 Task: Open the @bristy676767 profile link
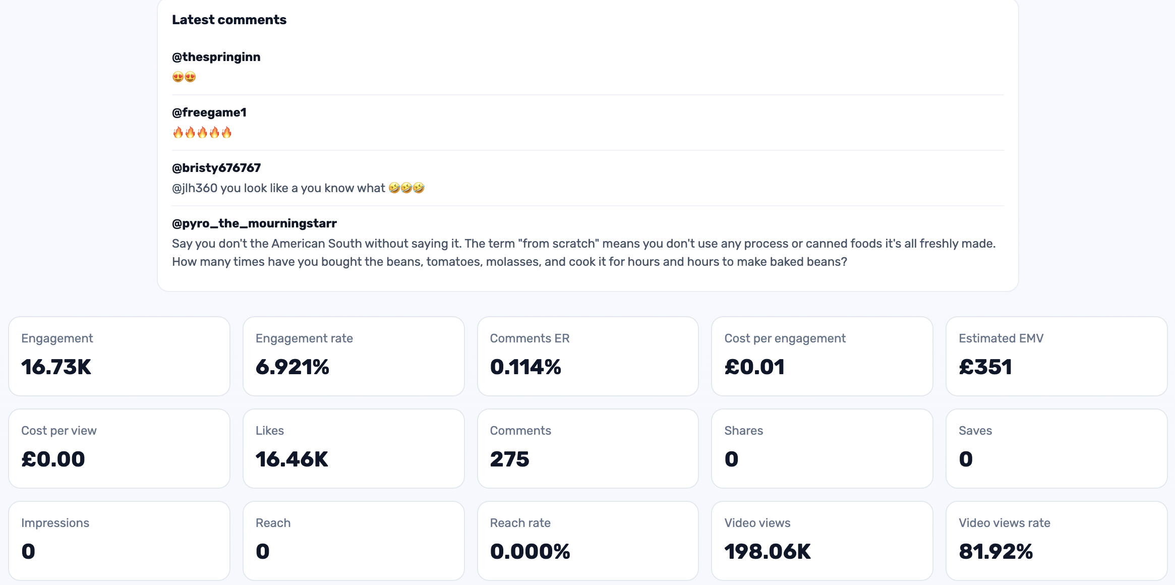point(216,167)
